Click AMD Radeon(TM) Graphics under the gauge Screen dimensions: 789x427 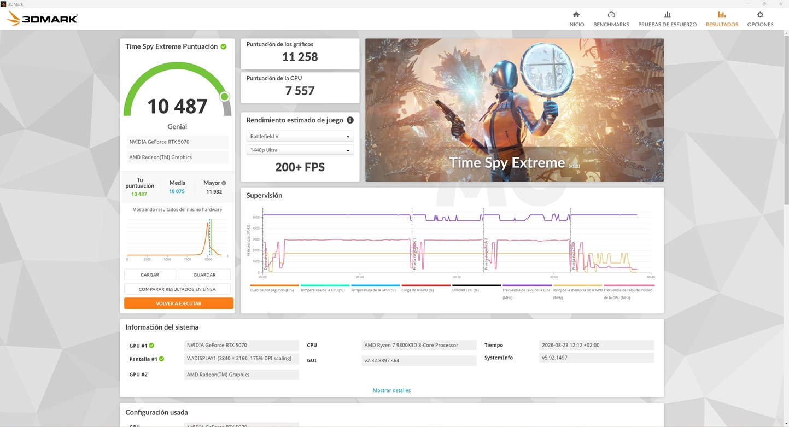(177, 157)
